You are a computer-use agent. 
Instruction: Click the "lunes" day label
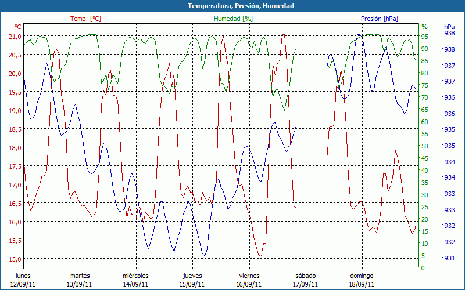(x=23, y=275)
